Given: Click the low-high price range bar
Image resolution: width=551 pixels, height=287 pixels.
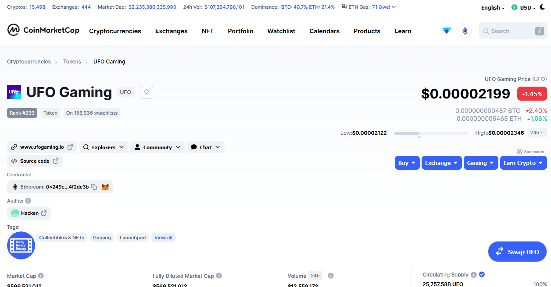Looking at the screenshot, I should click(x=431, y=133).
